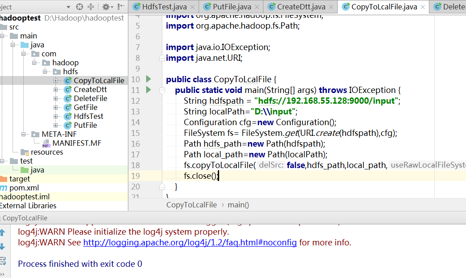This screenshot has height=278, width=466.
Task: Expand the PutFile class node
Action: coord(56,125)
